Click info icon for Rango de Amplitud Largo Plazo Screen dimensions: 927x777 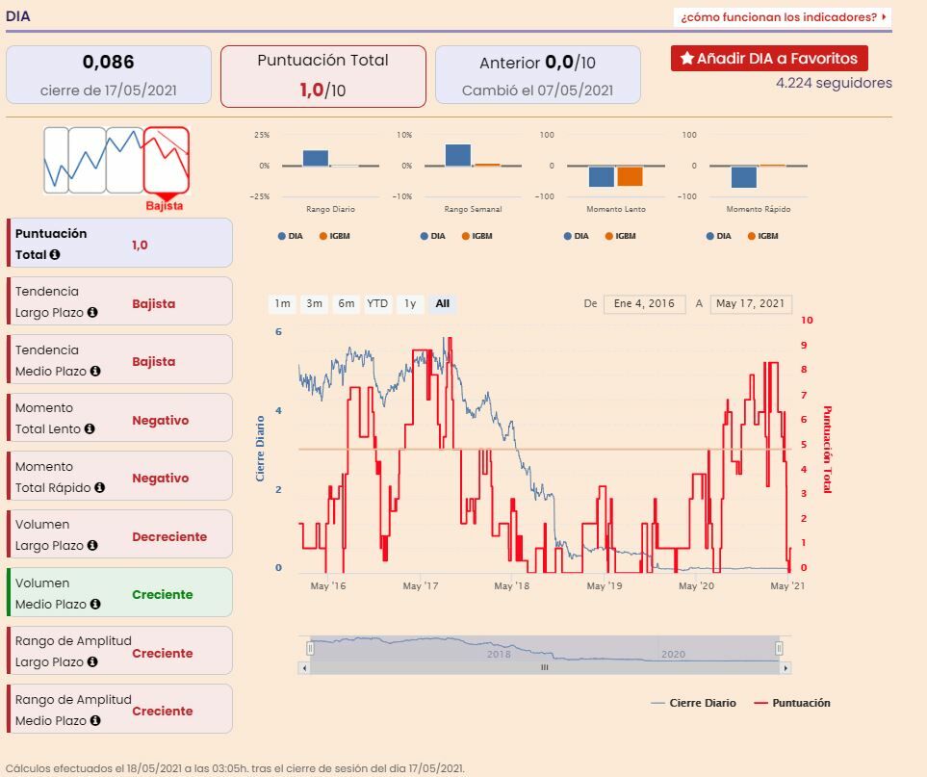(92, 661)
